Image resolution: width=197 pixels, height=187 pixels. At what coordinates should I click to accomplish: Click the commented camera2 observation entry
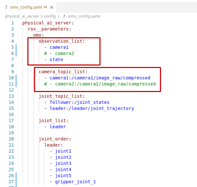click(59, 54)
